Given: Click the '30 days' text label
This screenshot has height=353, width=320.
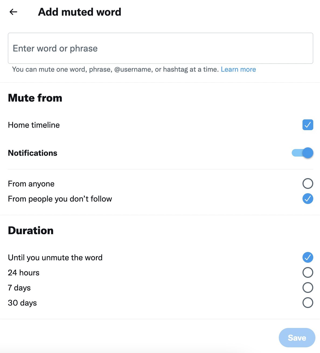Looking at the screenshot, I should click(x=22, y=303).
